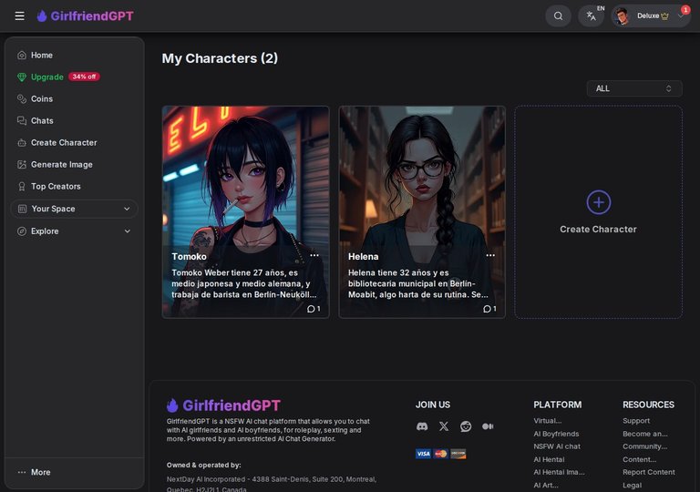Screen dimensions: 700x492
Task: Click the Visa payment icon
Action: pos(423,454)
